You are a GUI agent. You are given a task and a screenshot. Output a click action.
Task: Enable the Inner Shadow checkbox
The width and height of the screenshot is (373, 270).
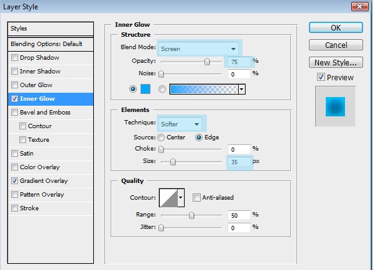(x=14, y=71)
